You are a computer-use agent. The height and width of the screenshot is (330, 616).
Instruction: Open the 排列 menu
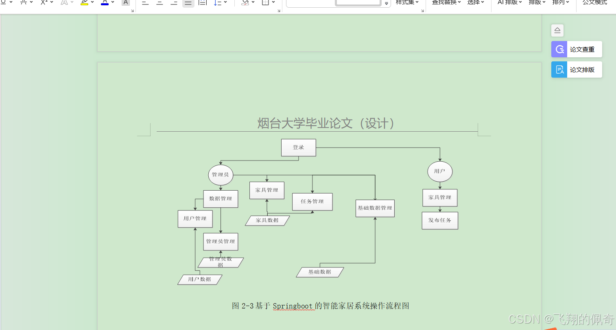pos(561,2)
